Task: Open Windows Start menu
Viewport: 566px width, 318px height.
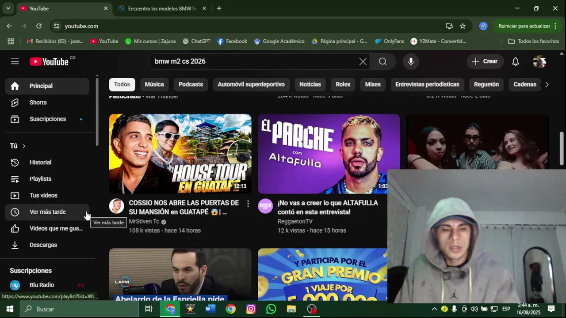Action: (10, 309)
